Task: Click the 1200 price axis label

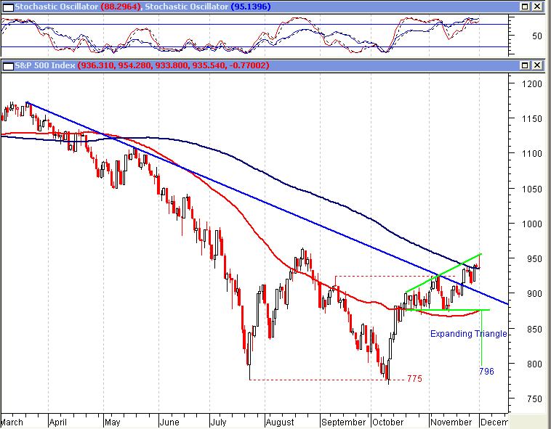Action: (531, 83)
